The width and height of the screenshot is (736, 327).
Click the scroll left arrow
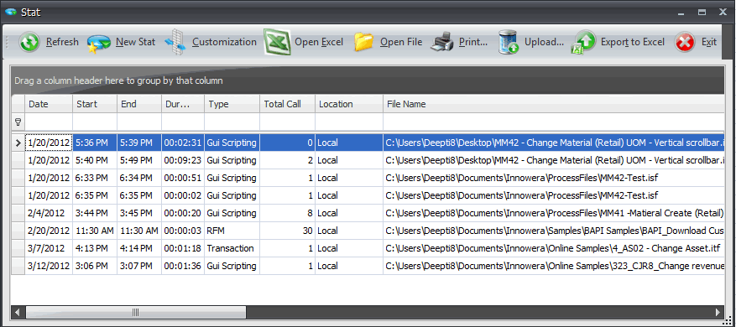coord(18,312)
